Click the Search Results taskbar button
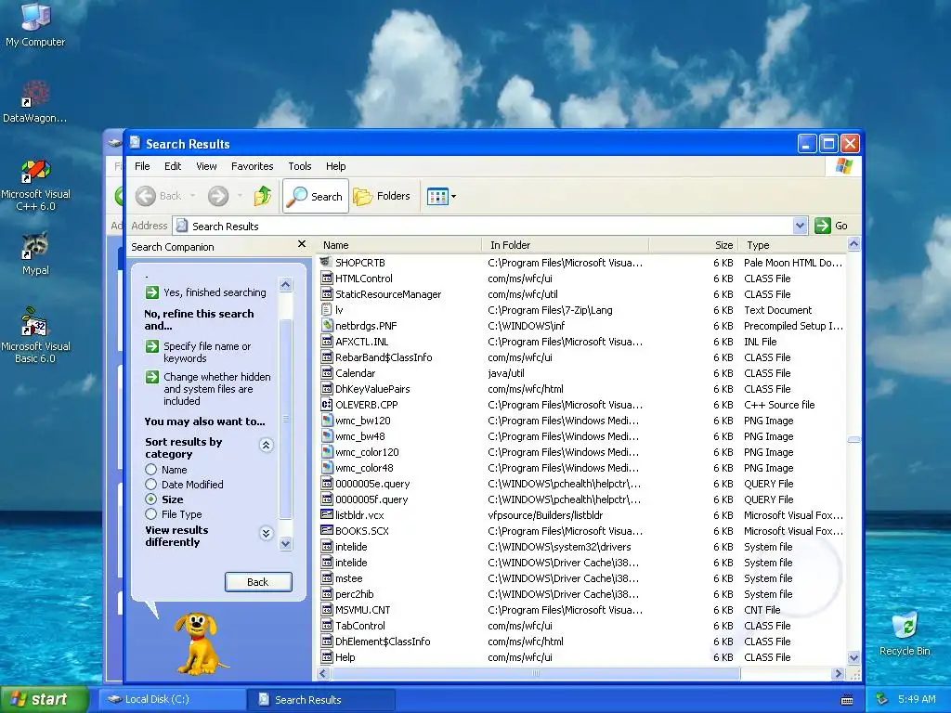The height and width of the screenshot is (713, 951). coord(321,700)
